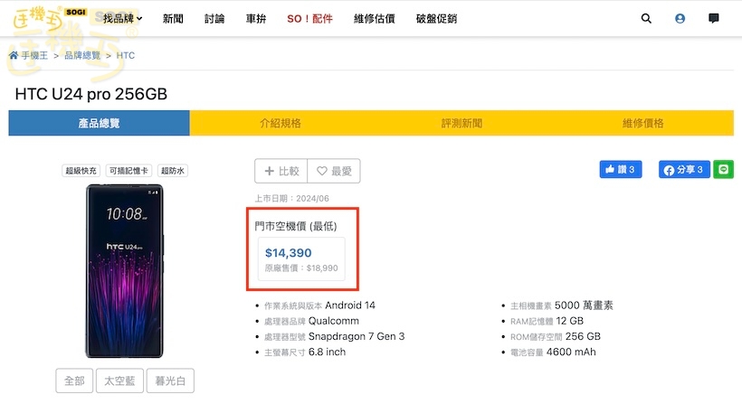Click the HTC breadcrumb link

click(x=126, y=56)
